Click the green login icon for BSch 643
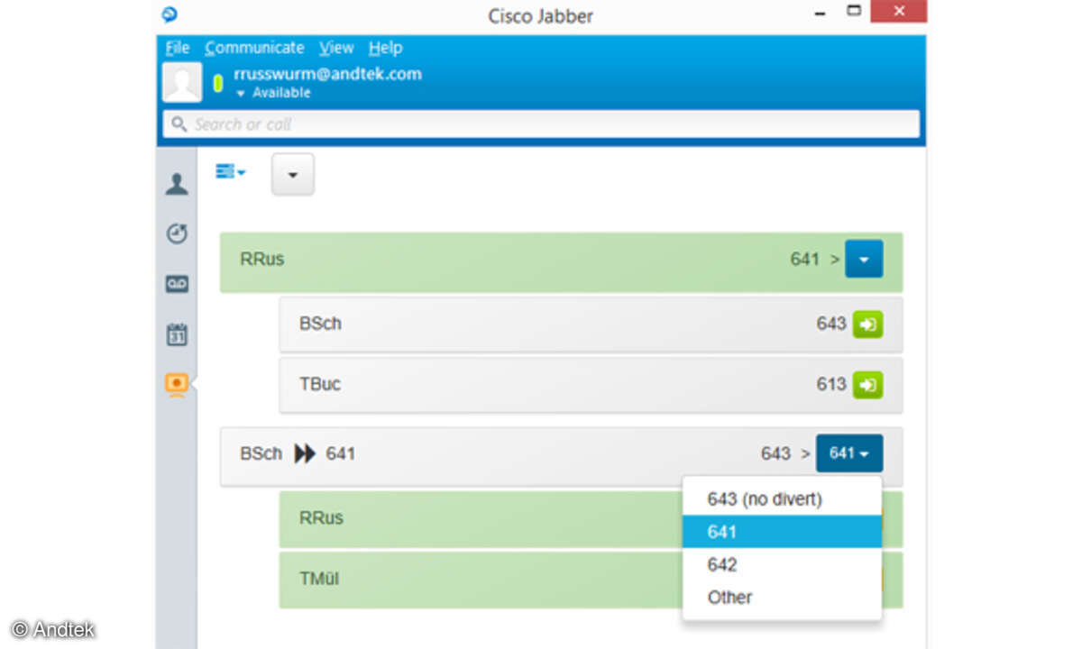 click(868, 324)
